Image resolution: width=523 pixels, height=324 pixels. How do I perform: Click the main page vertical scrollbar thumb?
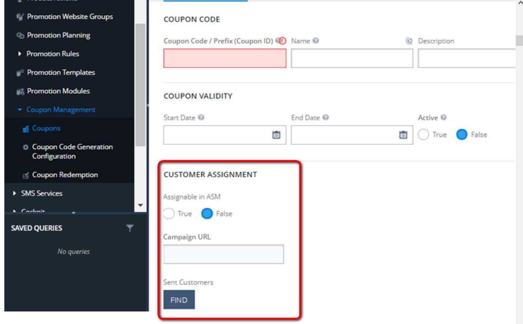519,41
